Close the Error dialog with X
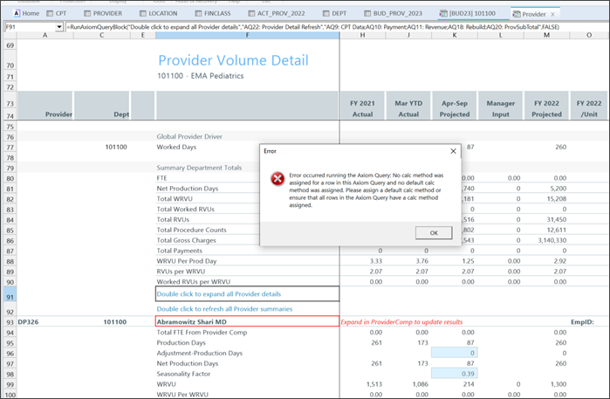 coord(452,150)
